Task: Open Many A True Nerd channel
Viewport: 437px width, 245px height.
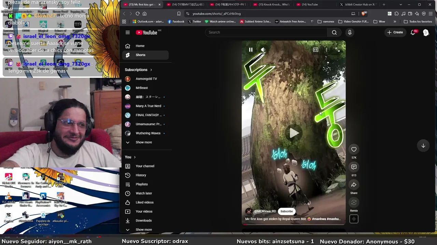Action: [145, 106]
